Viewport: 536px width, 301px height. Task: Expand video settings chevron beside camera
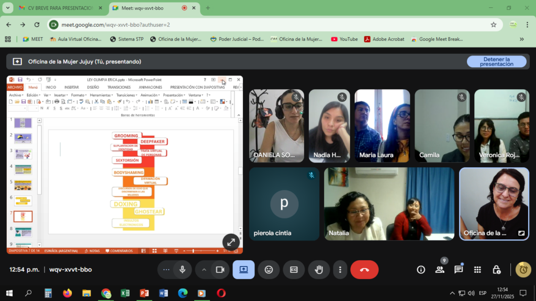[x=204, y=270]
